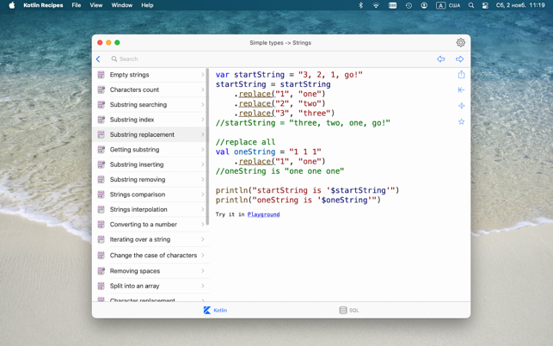553x346 pixels.
Task: Click the Characters count recipe icon
Action: [x=101, y=90]
